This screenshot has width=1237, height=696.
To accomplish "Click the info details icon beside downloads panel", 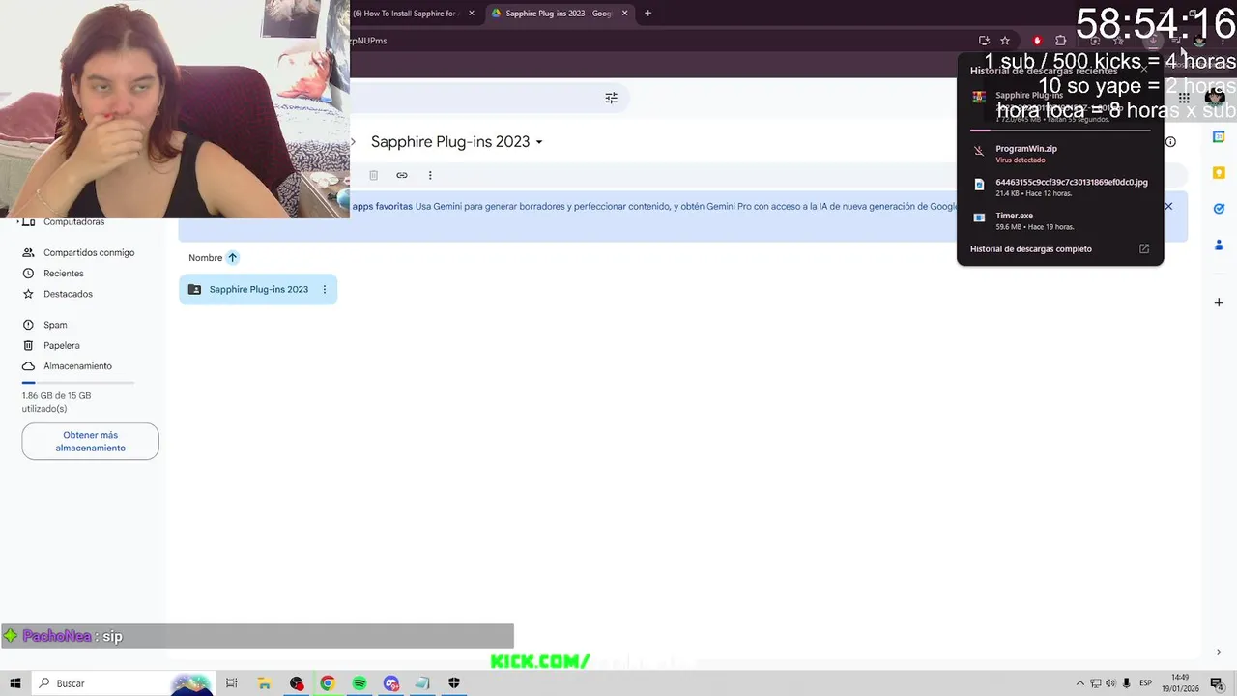I will pos(1170,142).
